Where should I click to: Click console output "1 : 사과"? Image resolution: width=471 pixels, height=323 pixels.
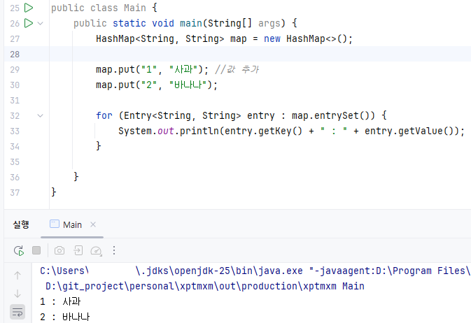click(x=60, y=301)
